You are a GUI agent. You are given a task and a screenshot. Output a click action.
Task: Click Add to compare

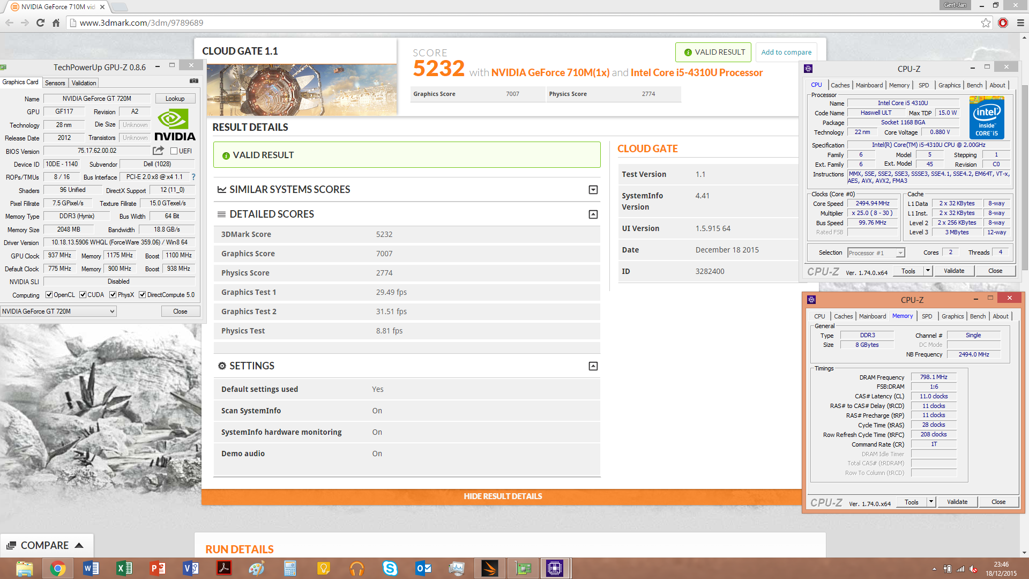pyautogui.click(x=786, y=52)
